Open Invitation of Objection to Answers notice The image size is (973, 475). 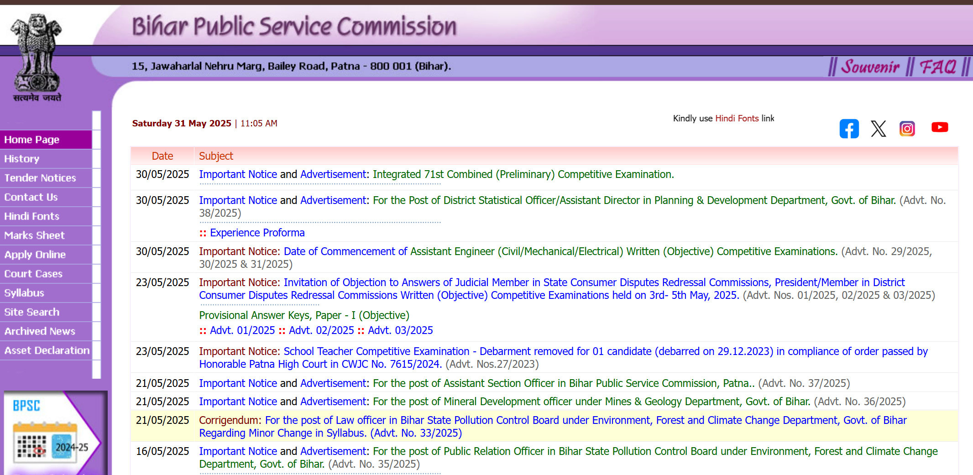(x=552, y=289)
